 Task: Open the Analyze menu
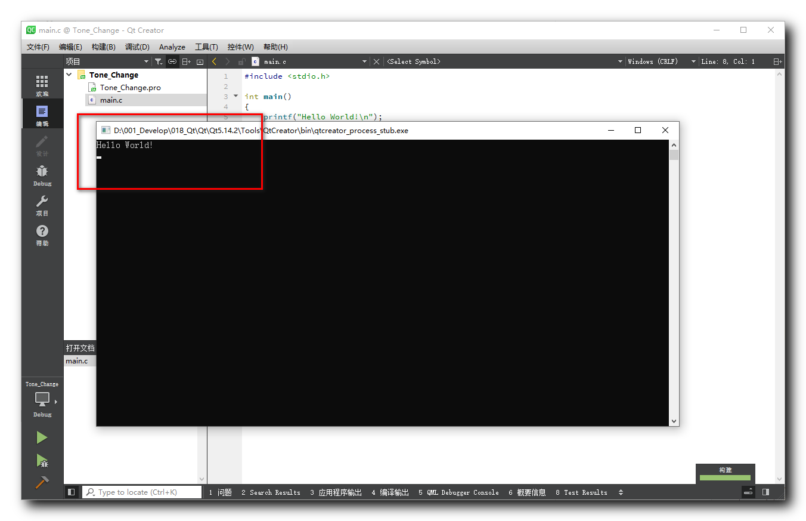point(172,47)
